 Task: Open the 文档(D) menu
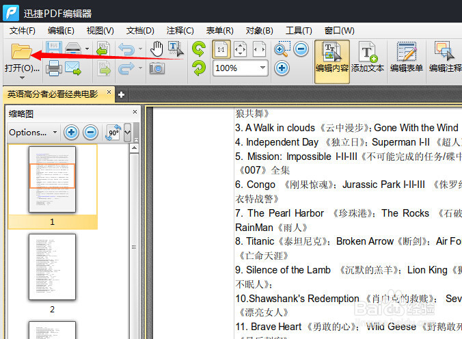point(140,31)
